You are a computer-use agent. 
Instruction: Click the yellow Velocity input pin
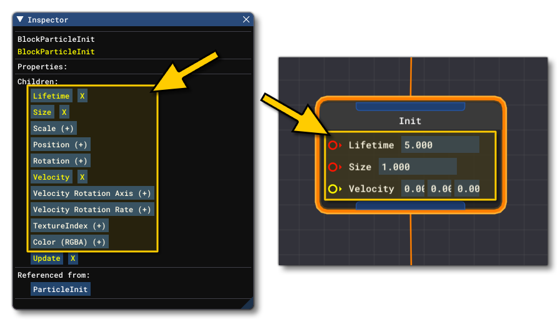(332, 189)
